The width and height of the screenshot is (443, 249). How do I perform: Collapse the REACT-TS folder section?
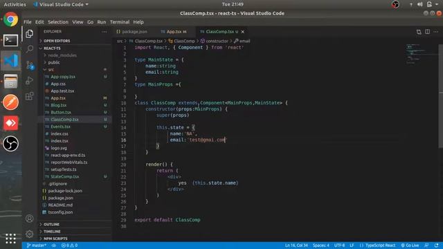[x=75, y=48]
